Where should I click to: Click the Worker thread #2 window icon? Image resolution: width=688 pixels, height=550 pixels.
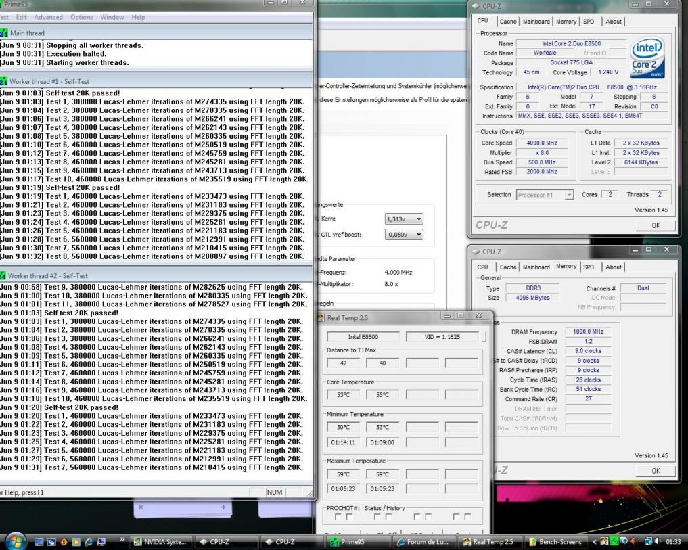[3, 275]
